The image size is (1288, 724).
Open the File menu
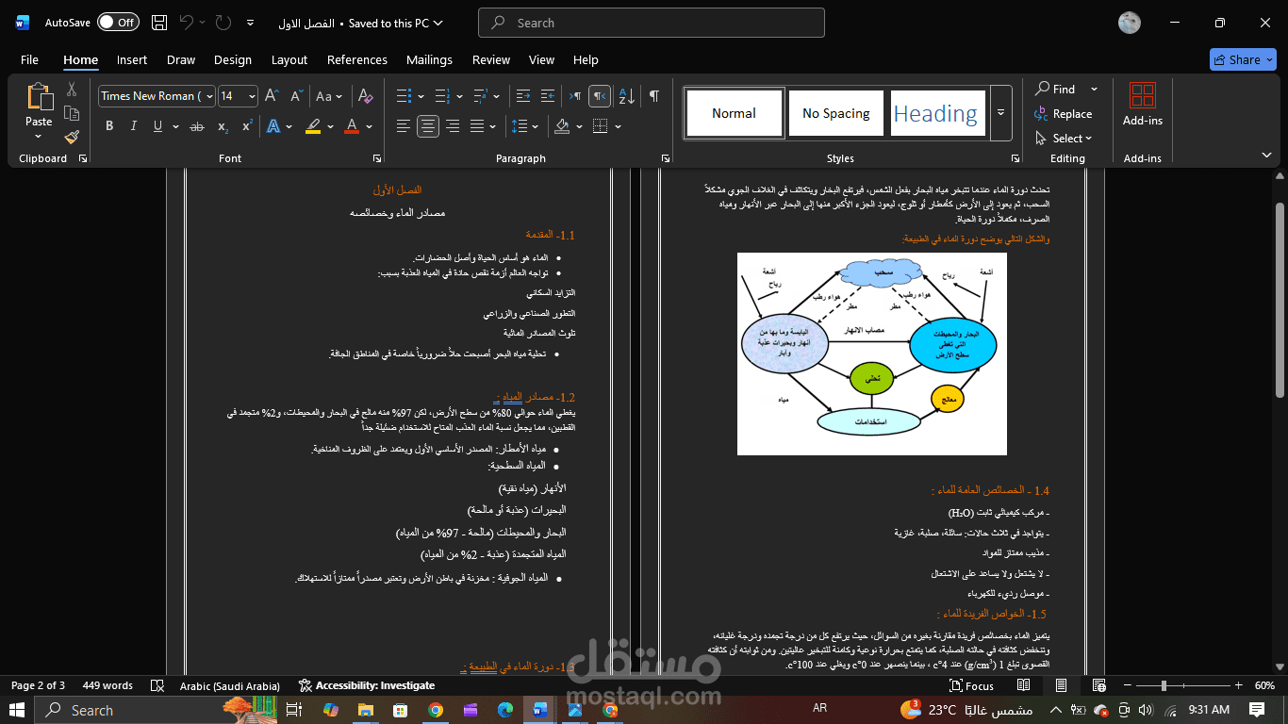coord(29,59)
